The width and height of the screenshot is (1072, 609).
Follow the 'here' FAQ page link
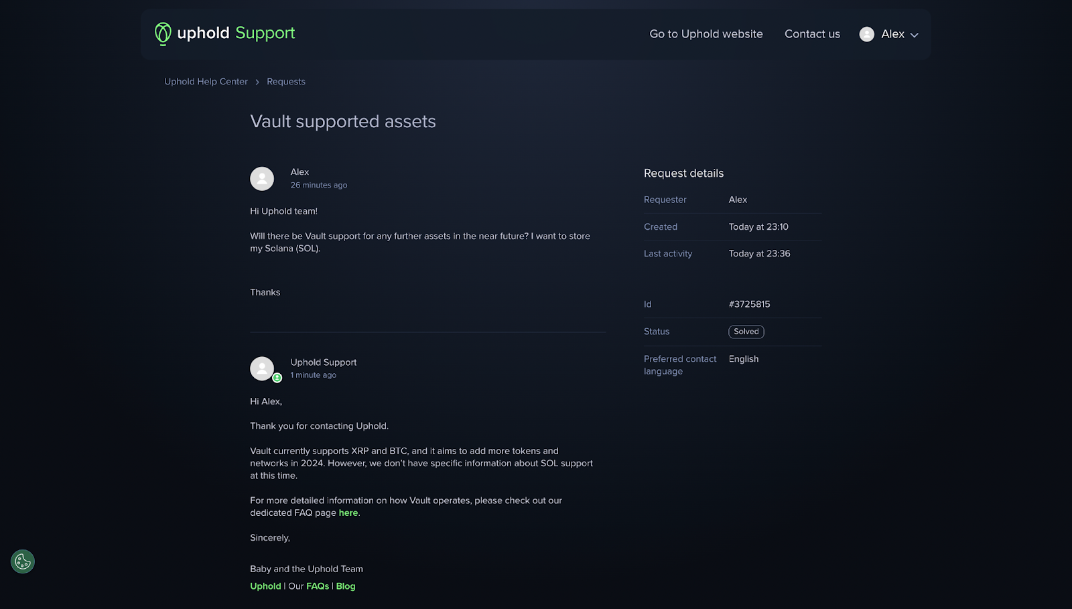(x=348, y=513)
